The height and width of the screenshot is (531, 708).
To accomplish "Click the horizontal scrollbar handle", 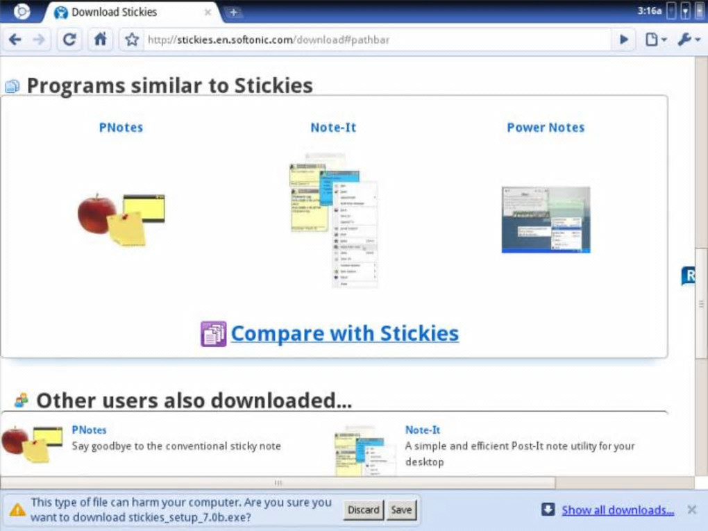I will (278, 482).
